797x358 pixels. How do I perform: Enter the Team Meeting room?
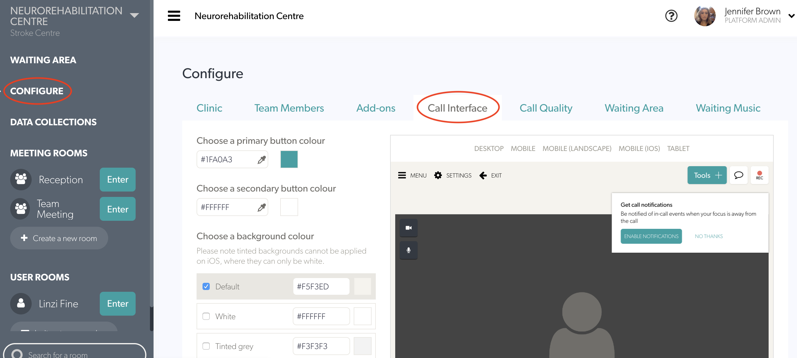click(118, 209)
